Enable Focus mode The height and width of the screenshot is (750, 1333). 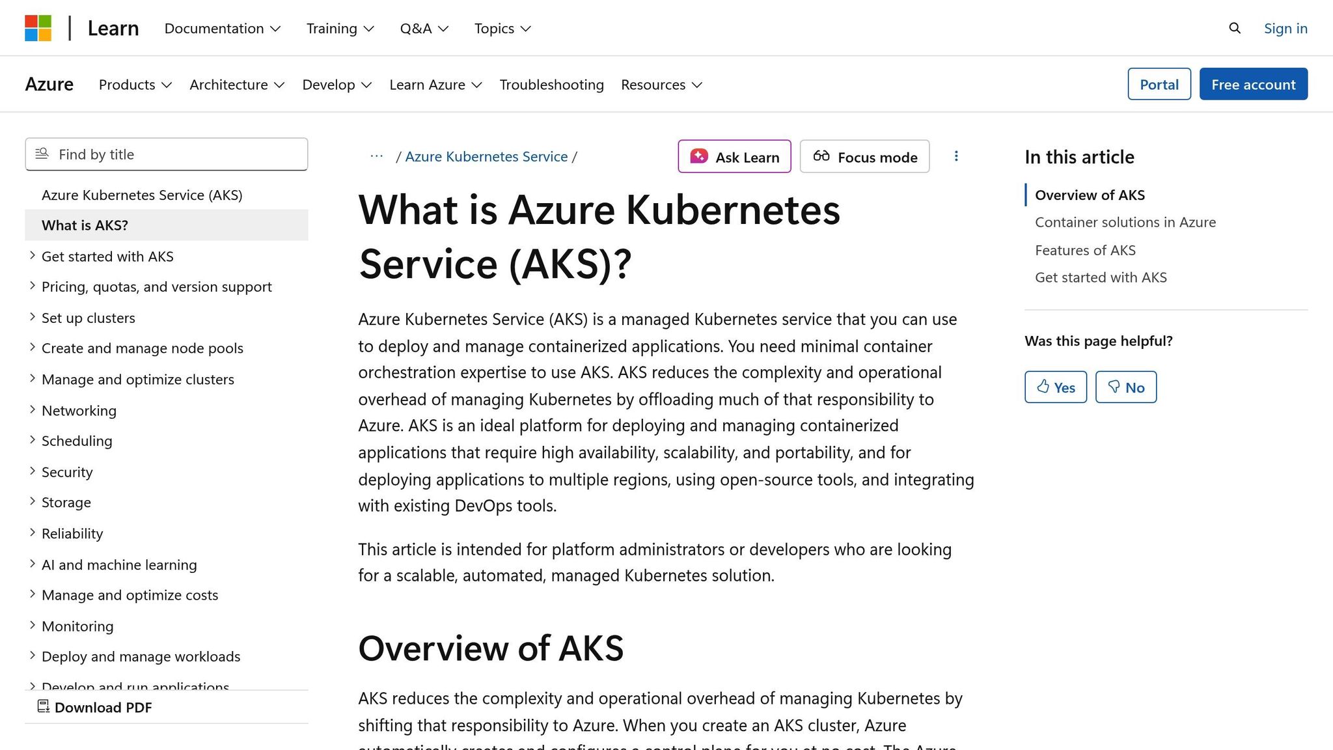click(x=864, y=156)
